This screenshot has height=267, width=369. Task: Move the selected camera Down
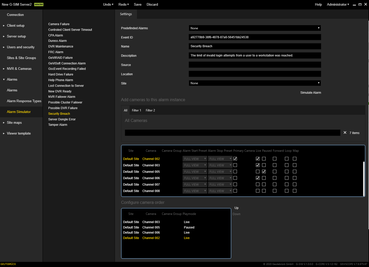click(x=236, y=214)
